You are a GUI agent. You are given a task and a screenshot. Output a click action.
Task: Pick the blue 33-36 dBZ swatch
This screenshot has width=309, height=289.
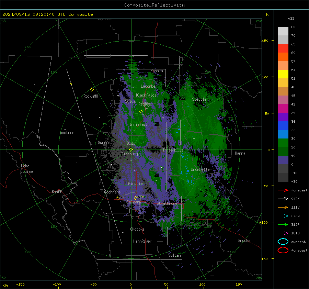pyautogui.click(x=283, y=126)
